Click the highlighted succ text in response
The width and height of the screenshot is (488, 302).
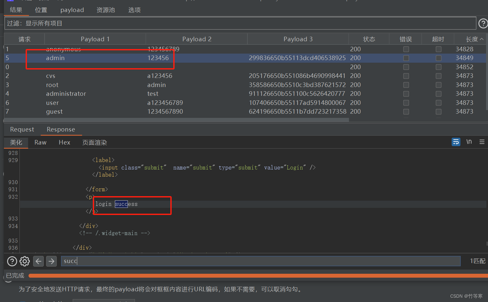pyautogui.click(x=121, y=204)
